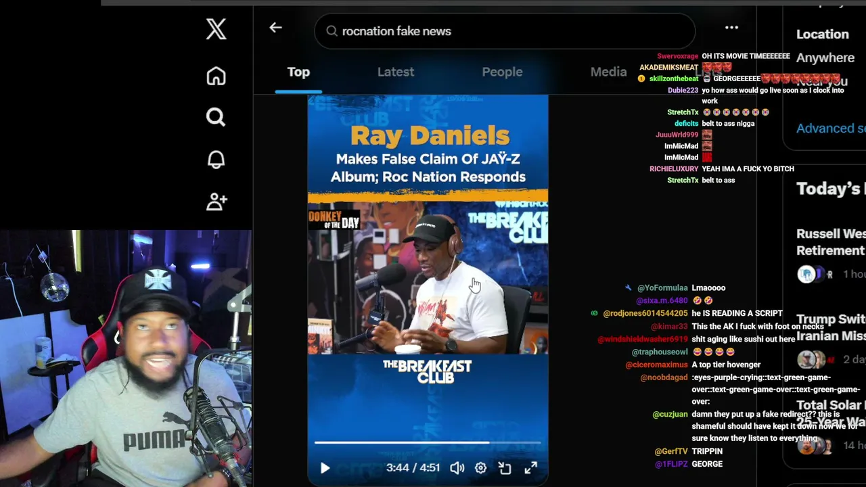Click chat username Swervoxrage
866x487 pixels.
(x=677, y=56)
